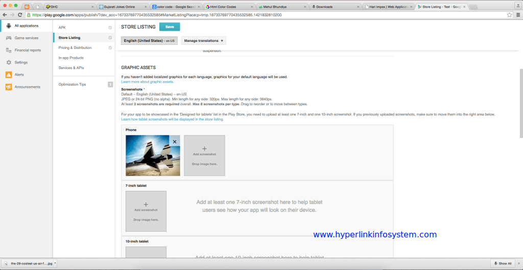Click Pricing & Distribution check icon
Viewport: 523px width, 270px height.
point(110,47)
